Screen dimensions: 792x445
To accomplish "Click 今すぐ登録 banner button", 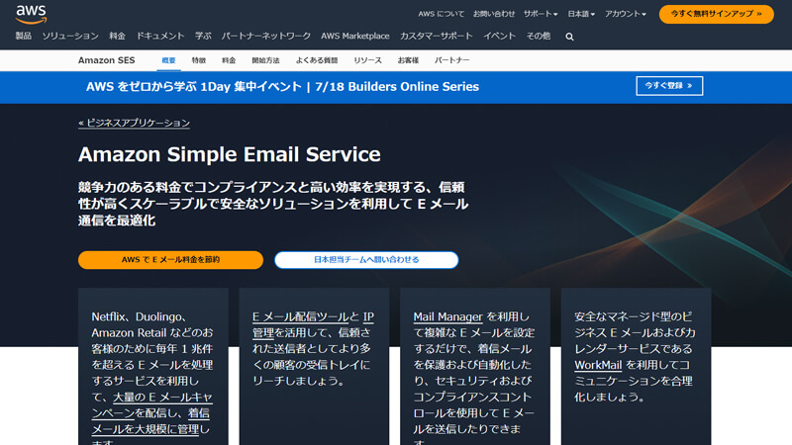I will pyautogui.click(x=669, y=86).
